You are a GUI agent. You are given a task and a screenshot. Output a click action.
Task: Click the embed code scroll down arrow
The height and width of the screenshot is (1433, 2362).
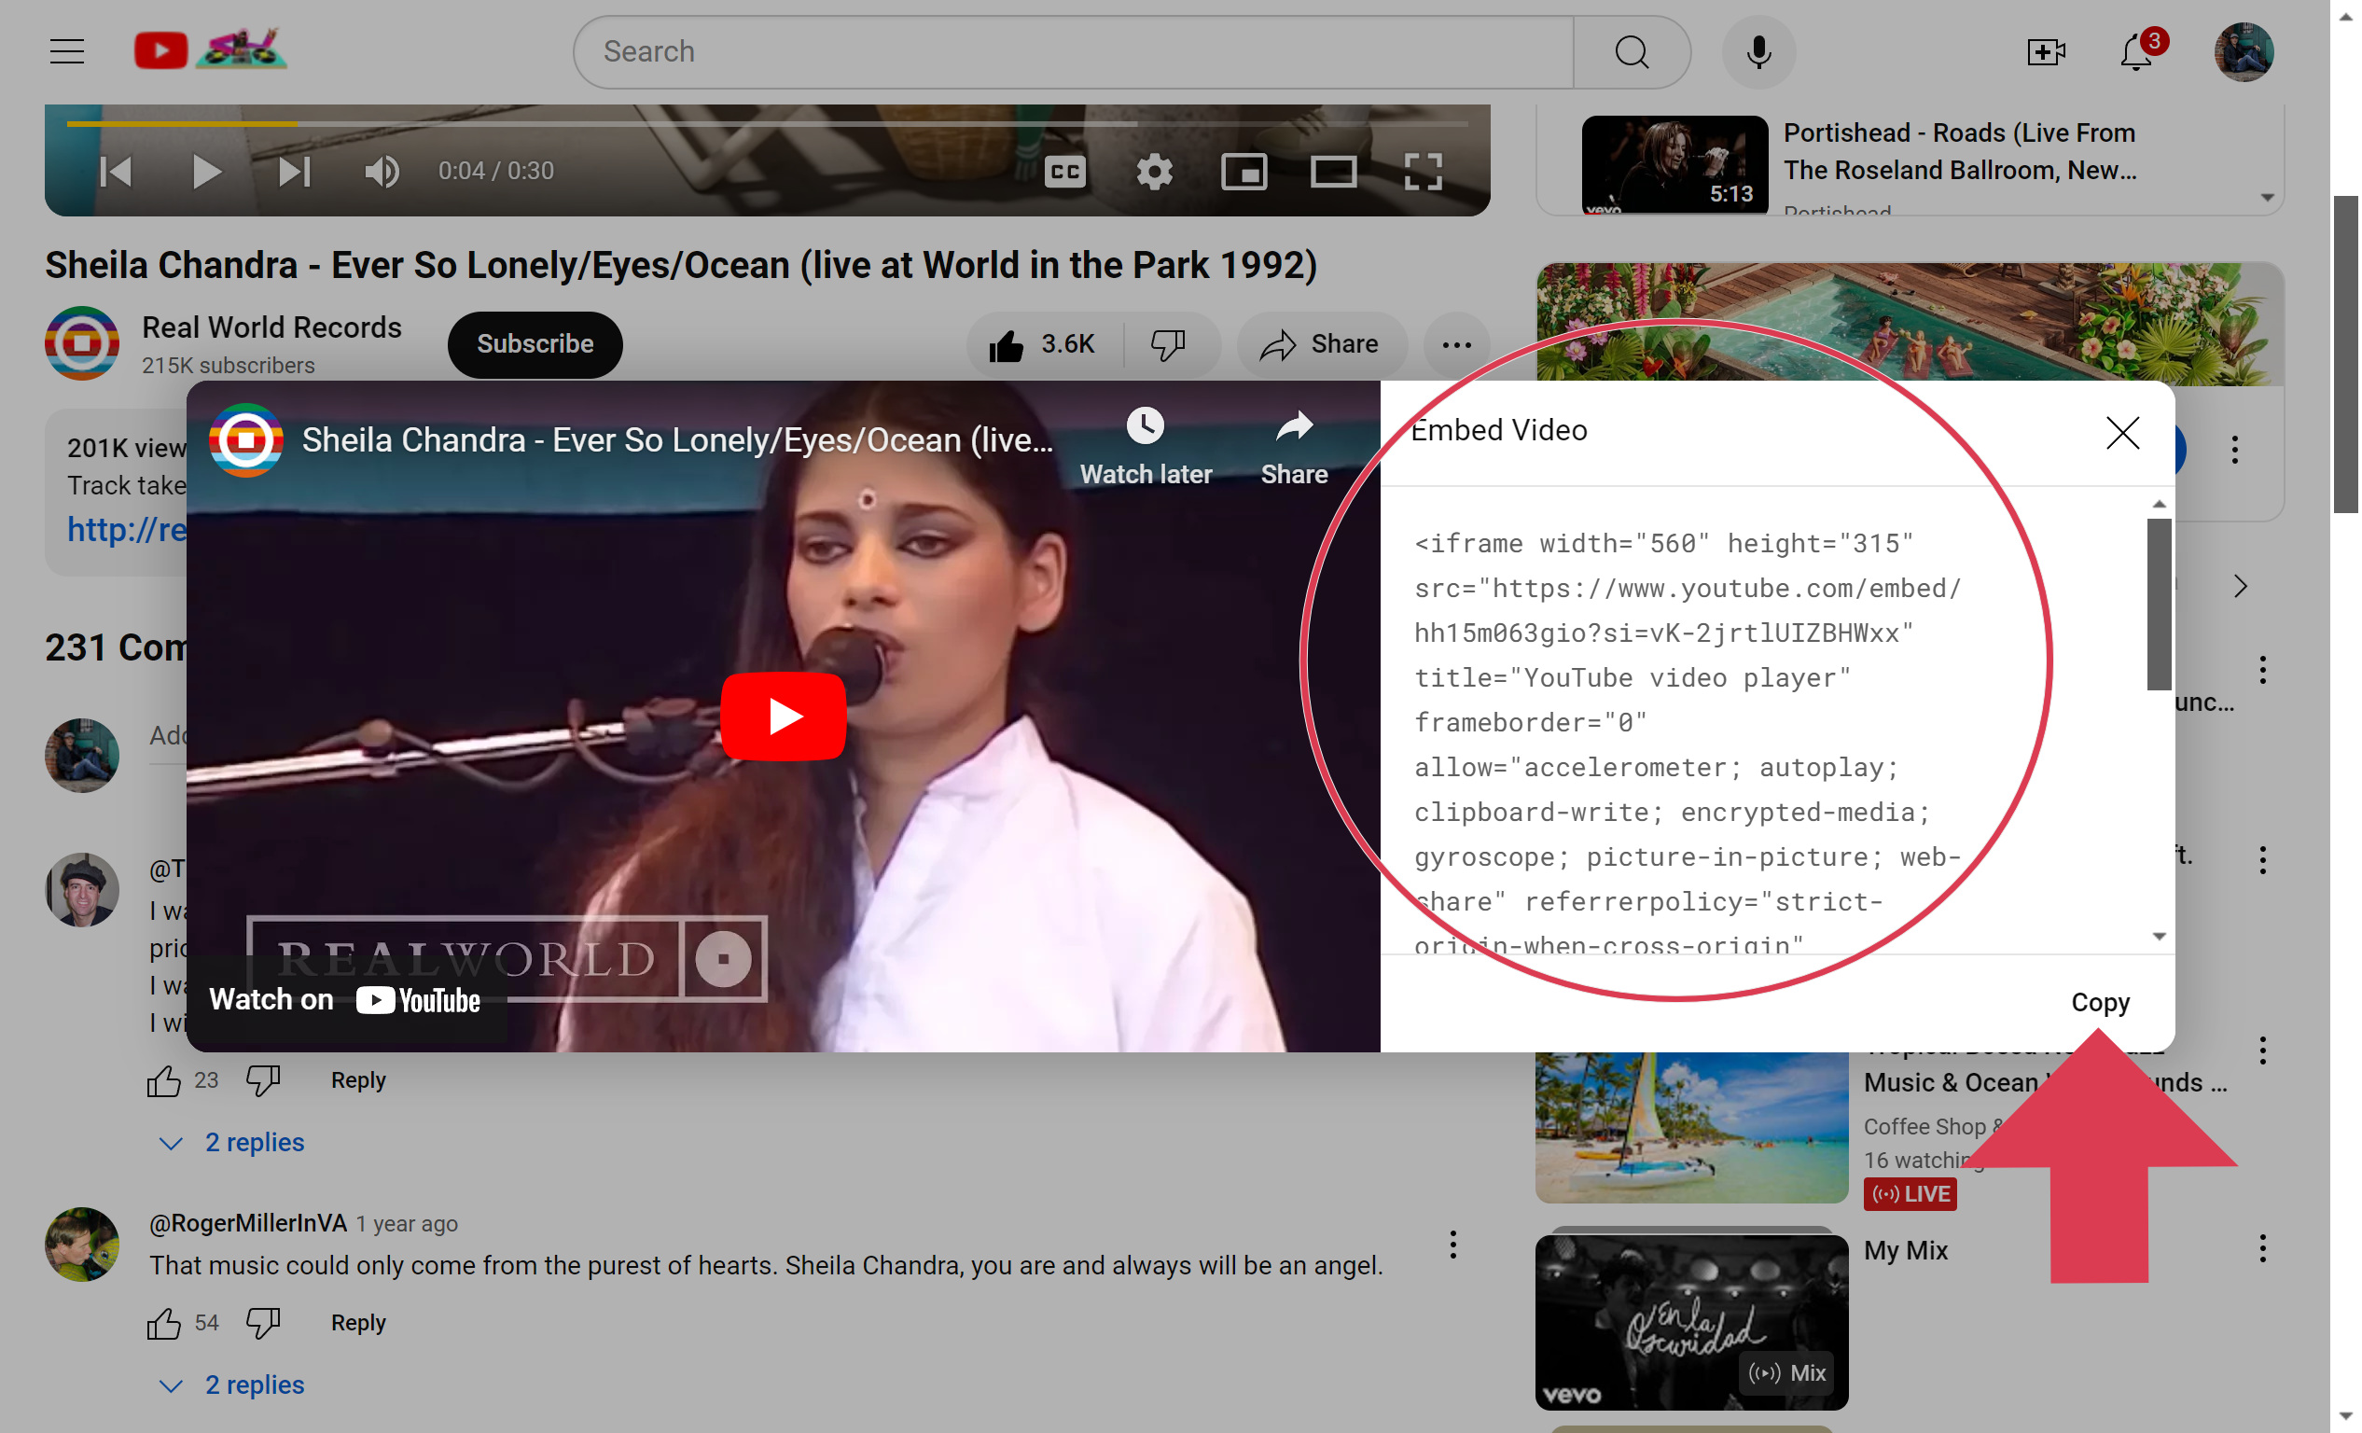click(x=2158, y=936)
